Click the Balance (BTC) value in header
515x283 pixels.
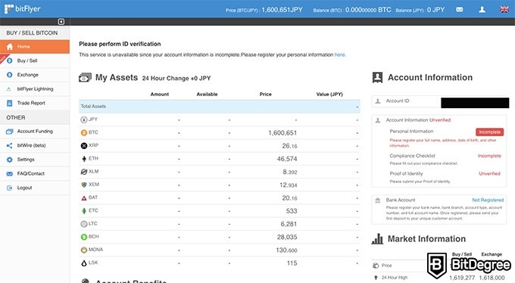[x=368, y=10]
